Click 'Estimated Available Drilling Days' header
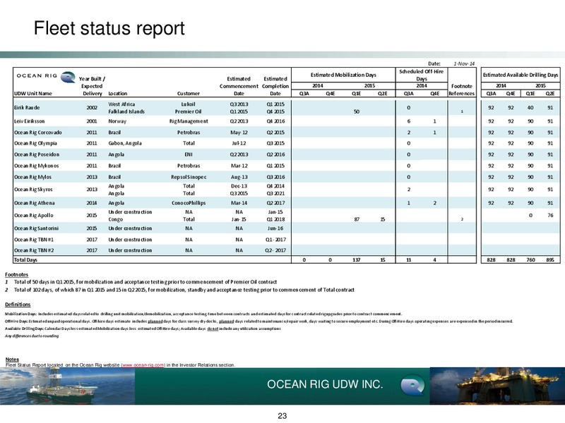This screenshot has height=423, width=565. click(x=521, y=75)
